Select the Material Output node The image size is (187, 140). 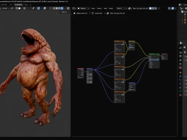(x=164, y=57)
